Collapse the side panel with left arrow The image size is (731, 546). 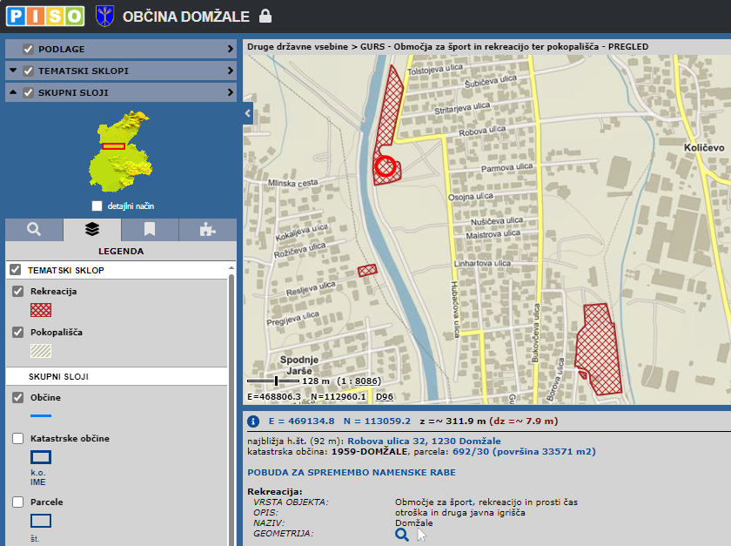248,113
